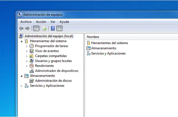Toggle the show/hide action pane toolbar button
Screen dimensions: 178x117
point(60,28)
